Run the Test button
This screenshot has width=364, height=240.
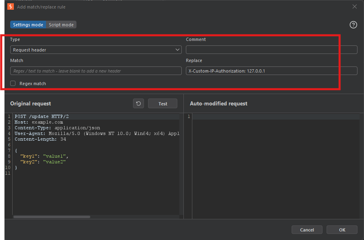163,103
